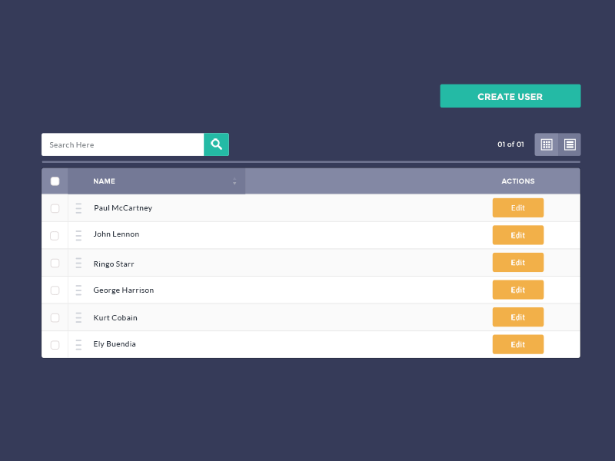Viewport: 615px width, 461px height.
Task: Grab the drag handle for Kurt Cobain
Action: [78, 317]
